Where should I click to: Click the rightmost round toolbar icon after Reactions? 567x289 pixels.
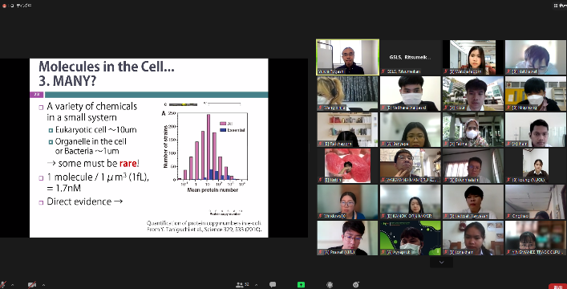356,285
